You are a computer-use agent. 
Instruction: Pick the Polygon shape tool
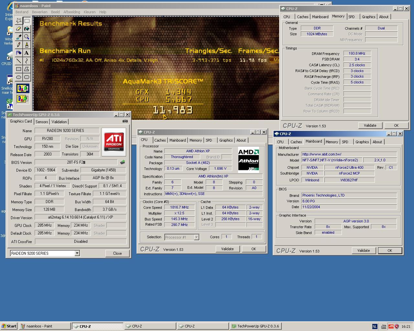click(x=27, y=69)
